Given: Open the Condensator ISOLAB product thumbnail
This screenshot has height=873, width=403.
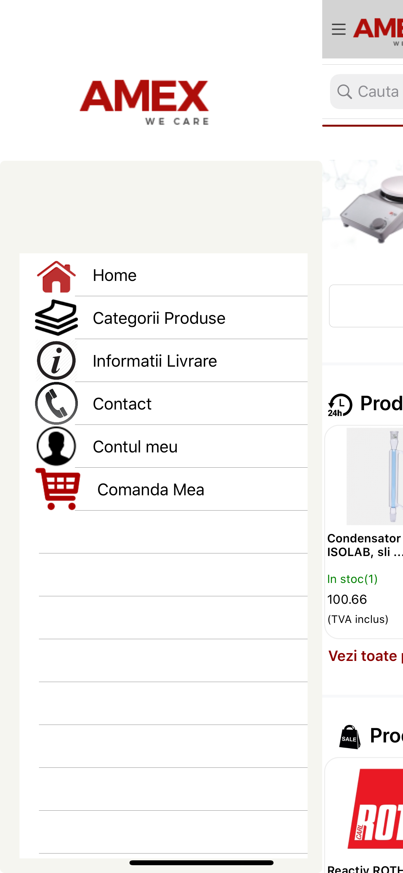Looking at the screenshot, I should tap(374, 476).
